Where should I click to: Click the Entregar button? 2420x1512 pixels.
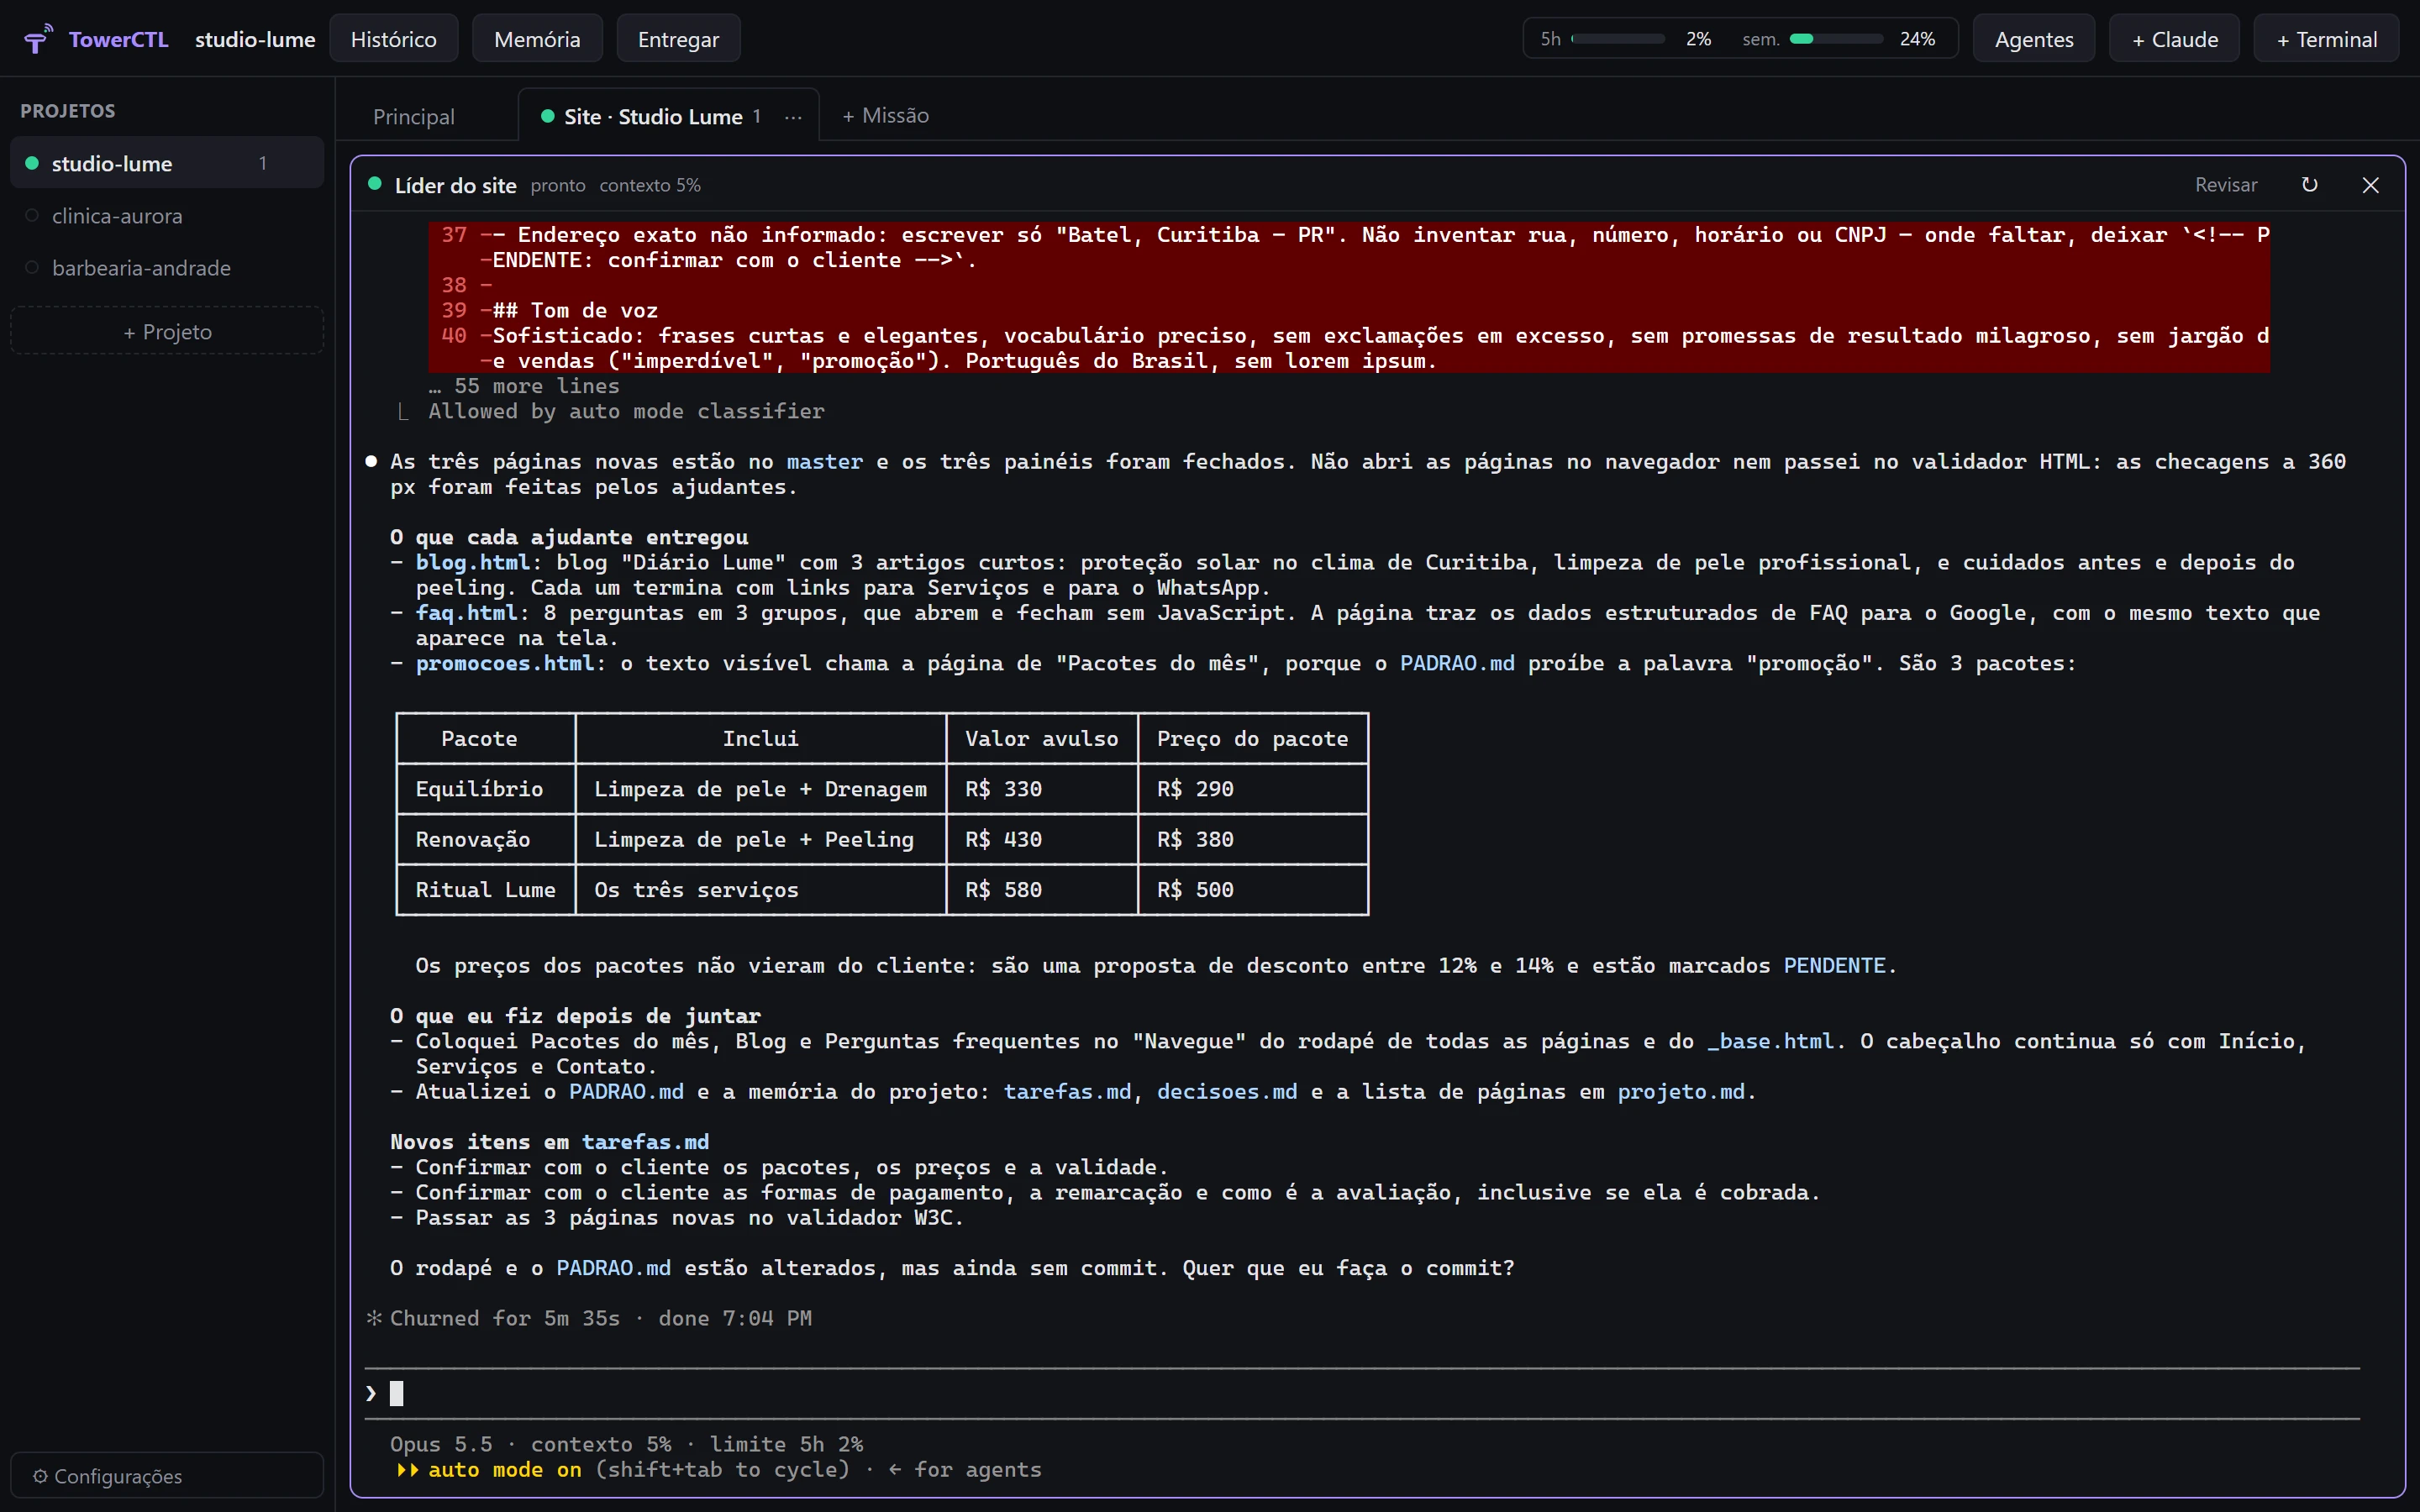coord(678,39)
